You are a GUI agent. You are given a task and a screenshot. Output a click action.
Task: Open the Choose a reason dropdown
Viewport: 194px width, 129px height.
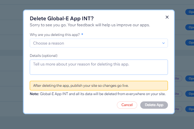coord(99,43)
